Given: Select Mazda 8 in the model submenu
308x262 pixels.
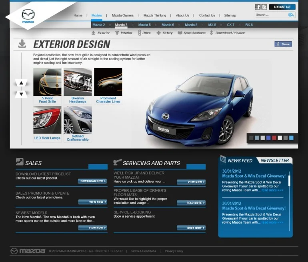Looking at the screenshot, I should (191, 25).
